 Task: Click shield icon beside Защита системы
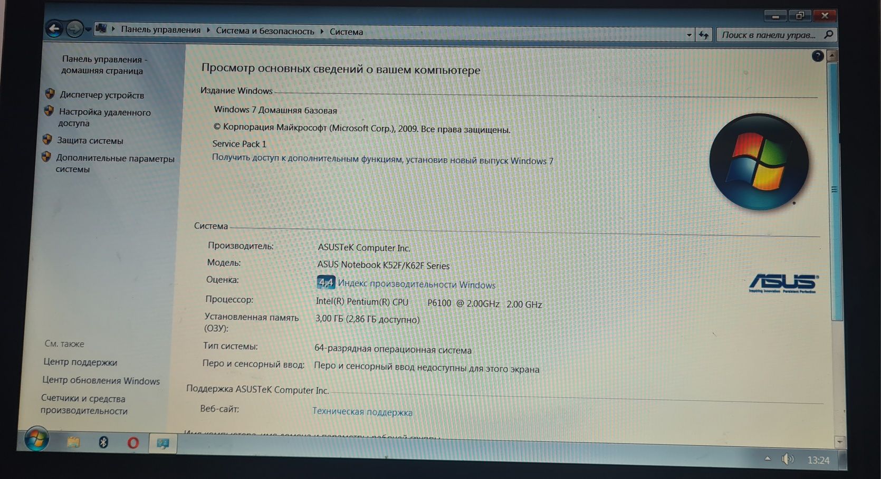pos(47,139)
